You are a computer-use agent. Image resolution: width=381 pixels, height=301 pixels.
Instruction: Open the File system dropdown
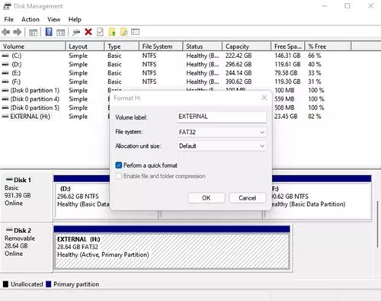coord(222,132)
